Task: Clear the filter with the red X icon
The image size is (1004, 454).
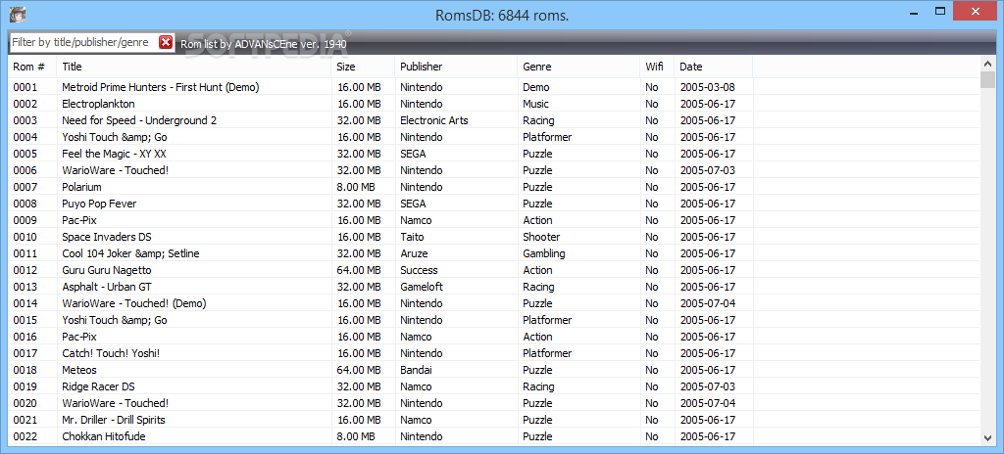Action: coord(166,42)
